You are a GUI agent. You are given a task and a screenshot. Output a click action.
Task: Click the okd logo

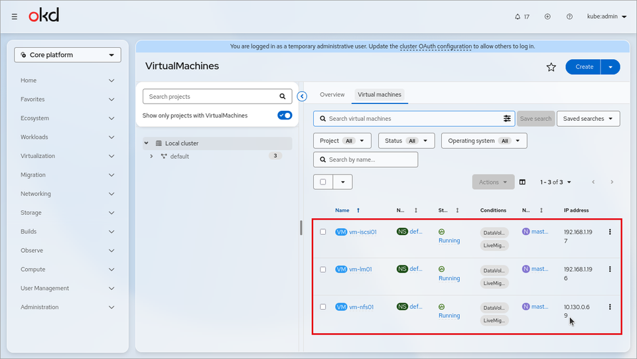[x=44, y=15]
